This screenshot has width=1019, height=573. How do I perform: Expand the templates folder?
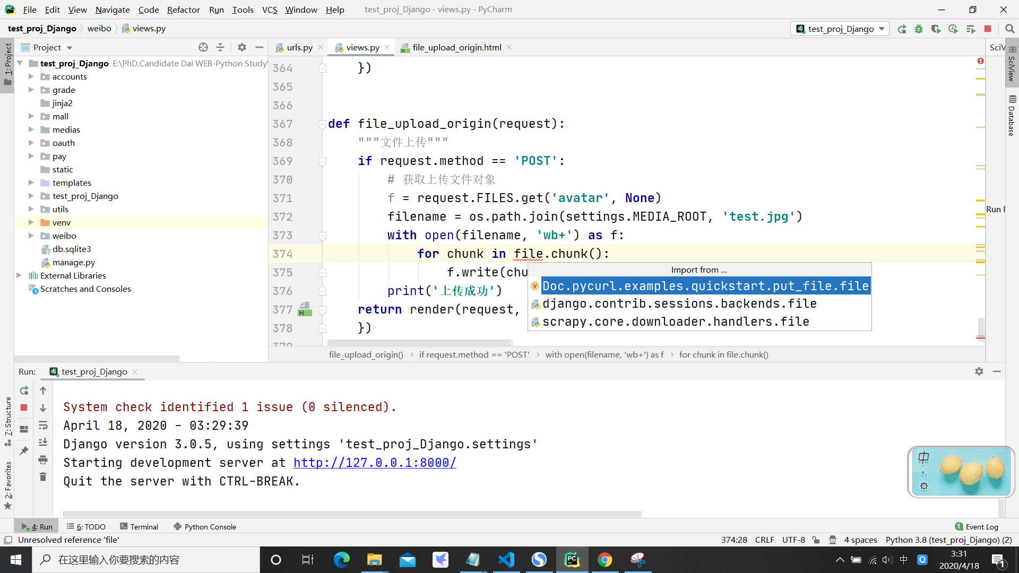31,183
